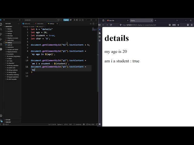Click the CRLF end-of-line indicator
This screenshot has height=145, width=194.
click(70, 124)
